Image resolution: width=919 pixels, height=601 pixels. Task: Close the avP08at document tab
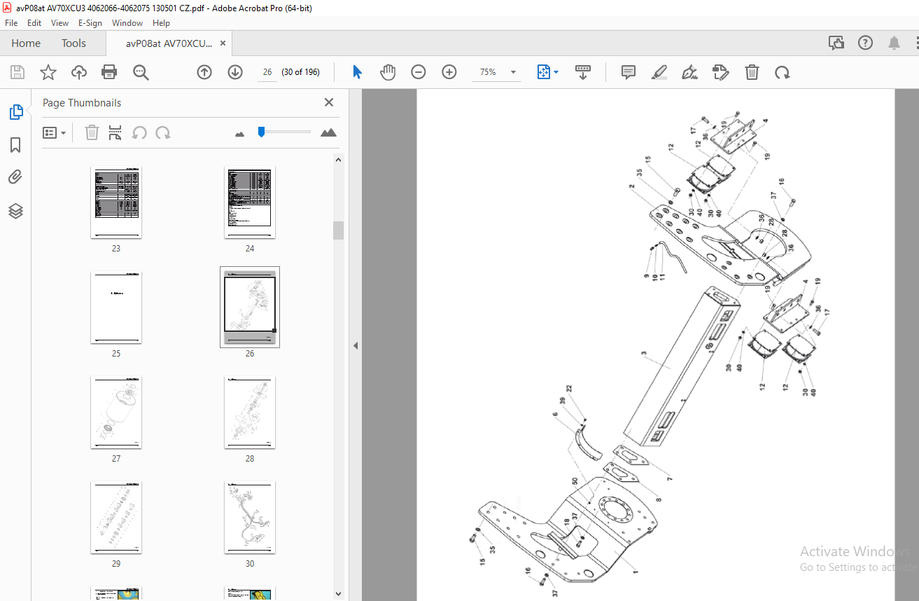pyautogui.click(x=223, y=43)
